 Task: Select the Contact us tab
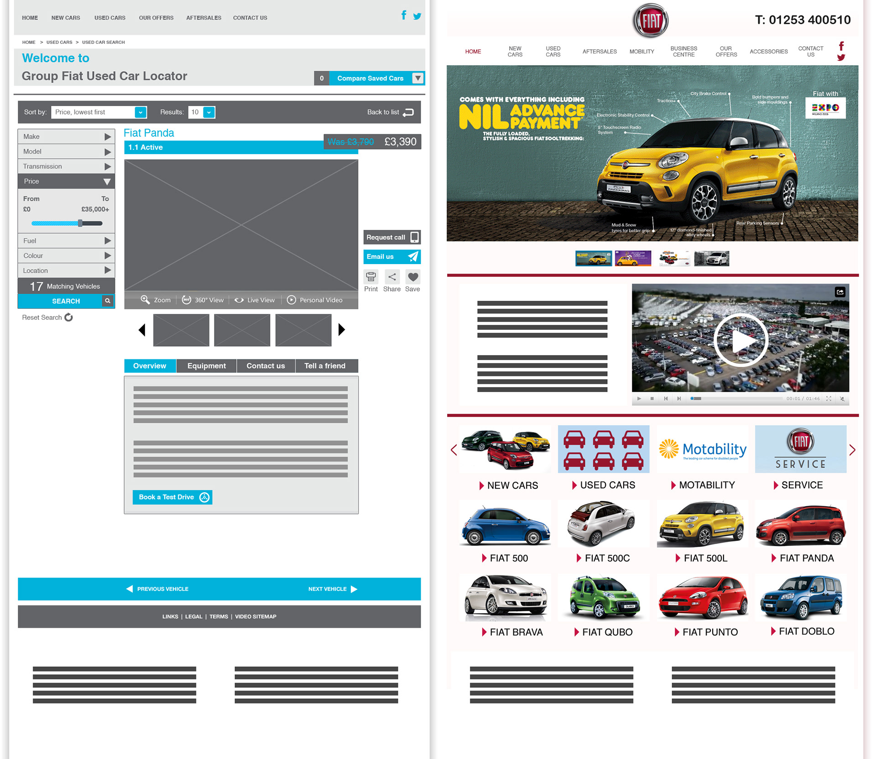266,366
